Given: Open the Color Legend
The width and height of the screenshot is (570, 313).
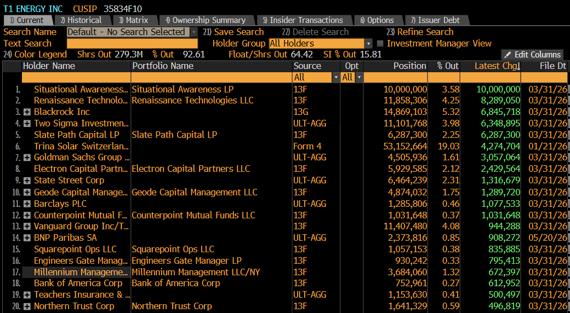Looking at the screenshot, I should tap(35, 55).
